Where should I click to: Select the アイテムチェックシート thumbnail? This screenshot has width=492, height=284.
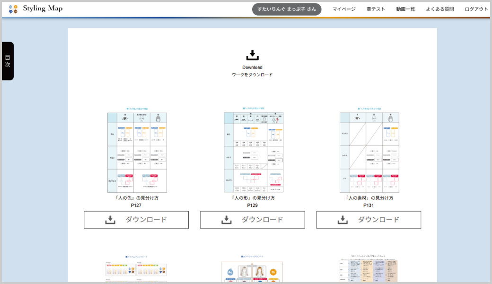136,270
